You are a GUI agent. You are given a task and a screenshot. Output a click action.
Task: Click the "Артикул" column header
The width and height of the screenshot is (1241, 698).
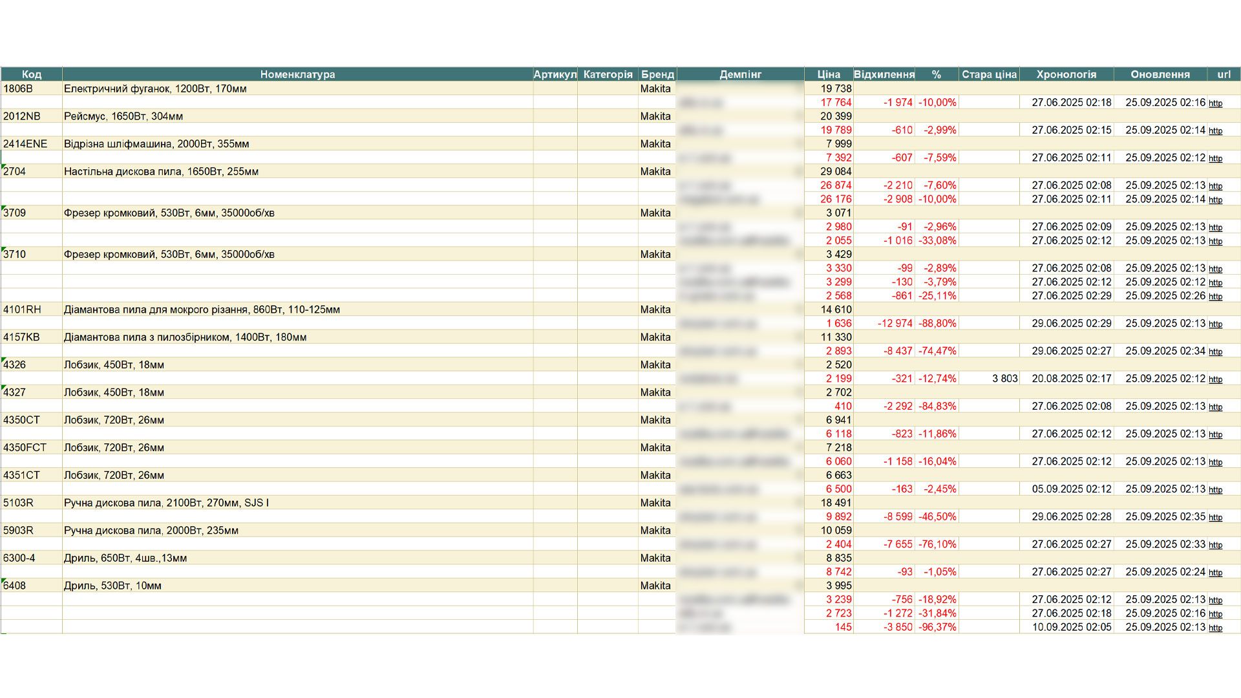click(x=555, y=74)
